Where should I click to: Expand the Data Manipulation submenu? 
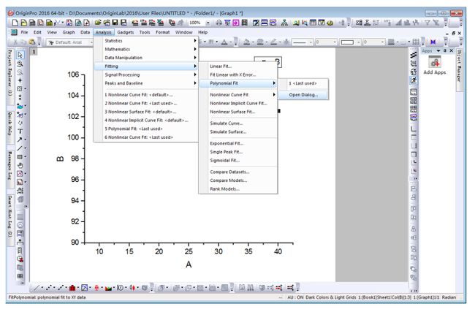[x=146, y=58]
